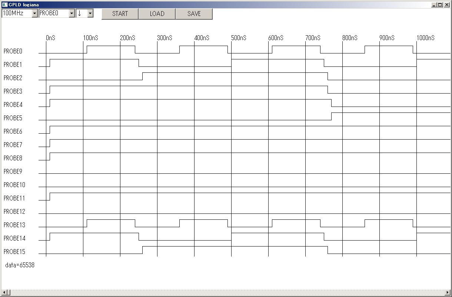
Task: Click the 300nS time marker
Action: point(165,38)
